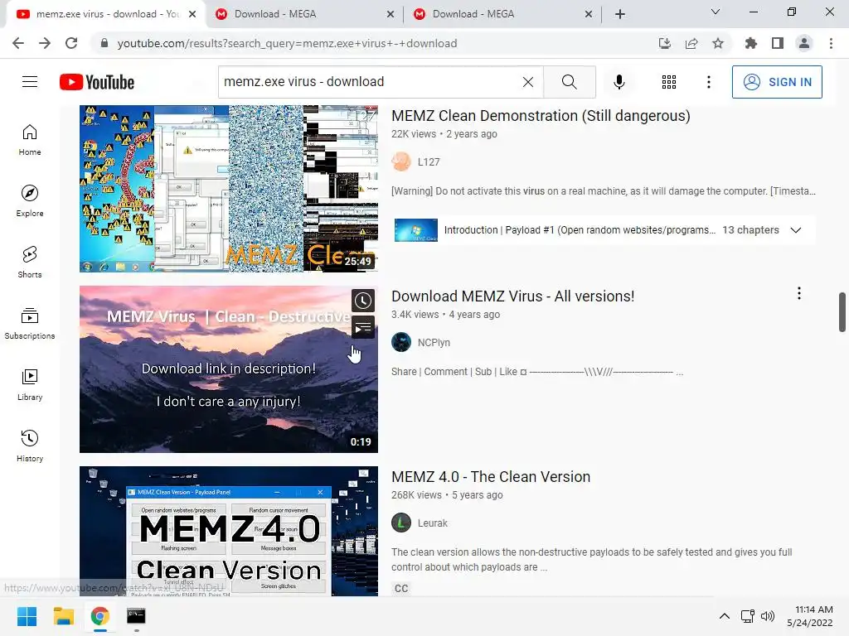The image size is (849, 636).
Task: Add the NCPlyn video to Watch Later
Action: (x=363, y=301)
